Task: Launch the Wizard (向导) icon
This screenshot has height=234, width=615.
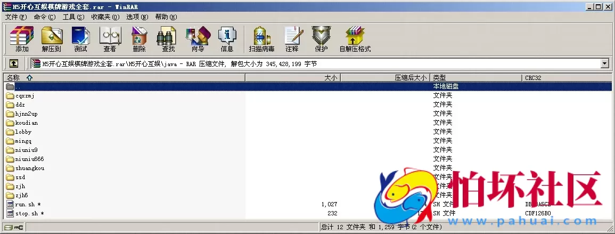Action: point(198,39)
